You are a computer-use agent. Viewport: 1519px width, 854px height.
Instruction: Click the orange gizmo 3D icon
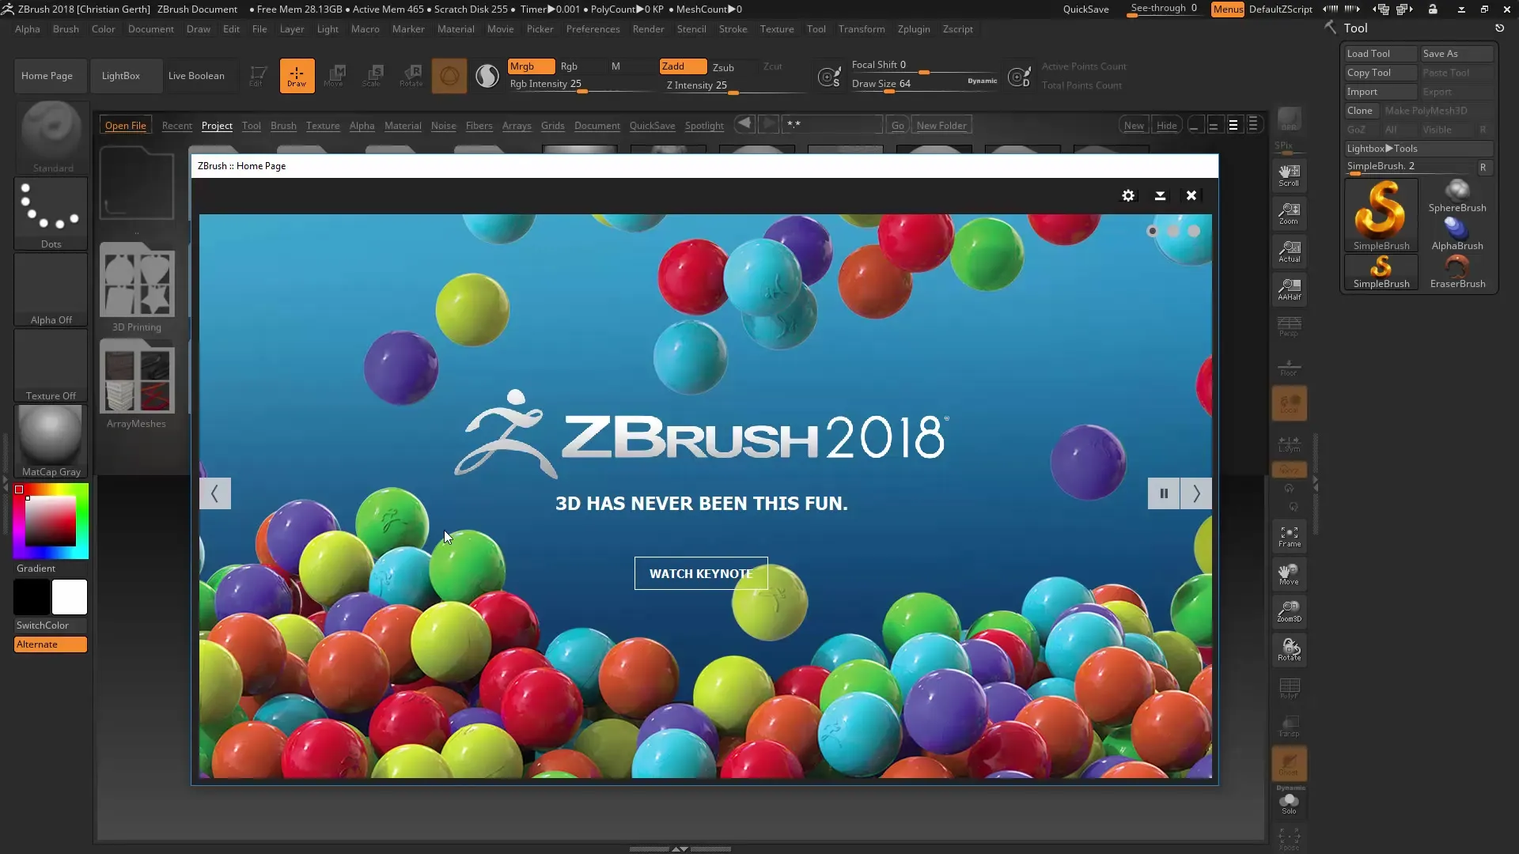click(449, 76)
